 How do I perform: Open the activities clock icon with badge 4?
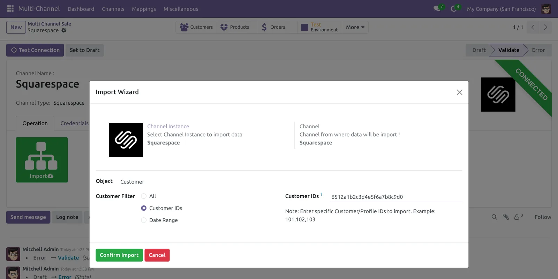click(x=454, y=9)
